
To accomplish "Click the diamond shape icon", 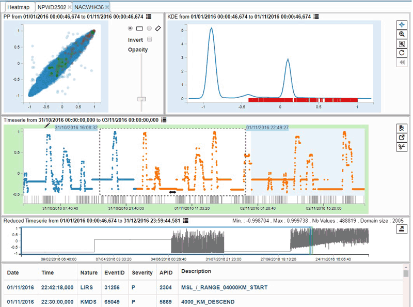I will coord(158,28).
